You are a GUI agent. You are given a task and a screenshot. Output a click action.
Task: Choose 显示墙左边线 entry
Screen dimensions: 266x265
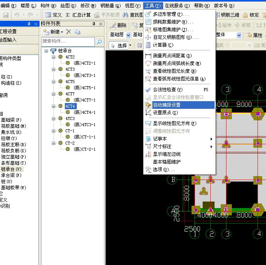pyautogui.click(x=179, y=154)
